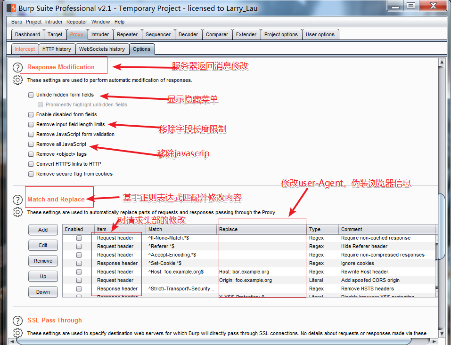
Task: Switch to the Decoder tab
Action: coord(189,34)
